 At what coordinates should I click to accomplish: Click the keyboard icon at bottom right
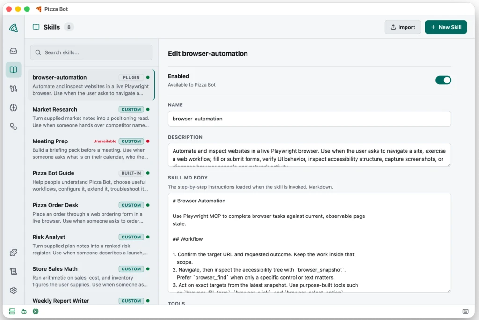click(x=465, y=312)
